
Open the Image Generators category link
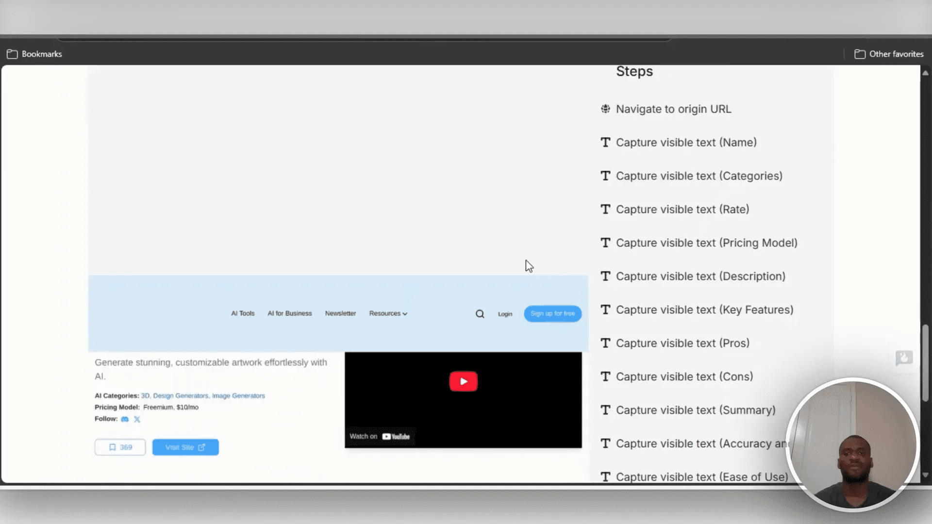[239, 395]
